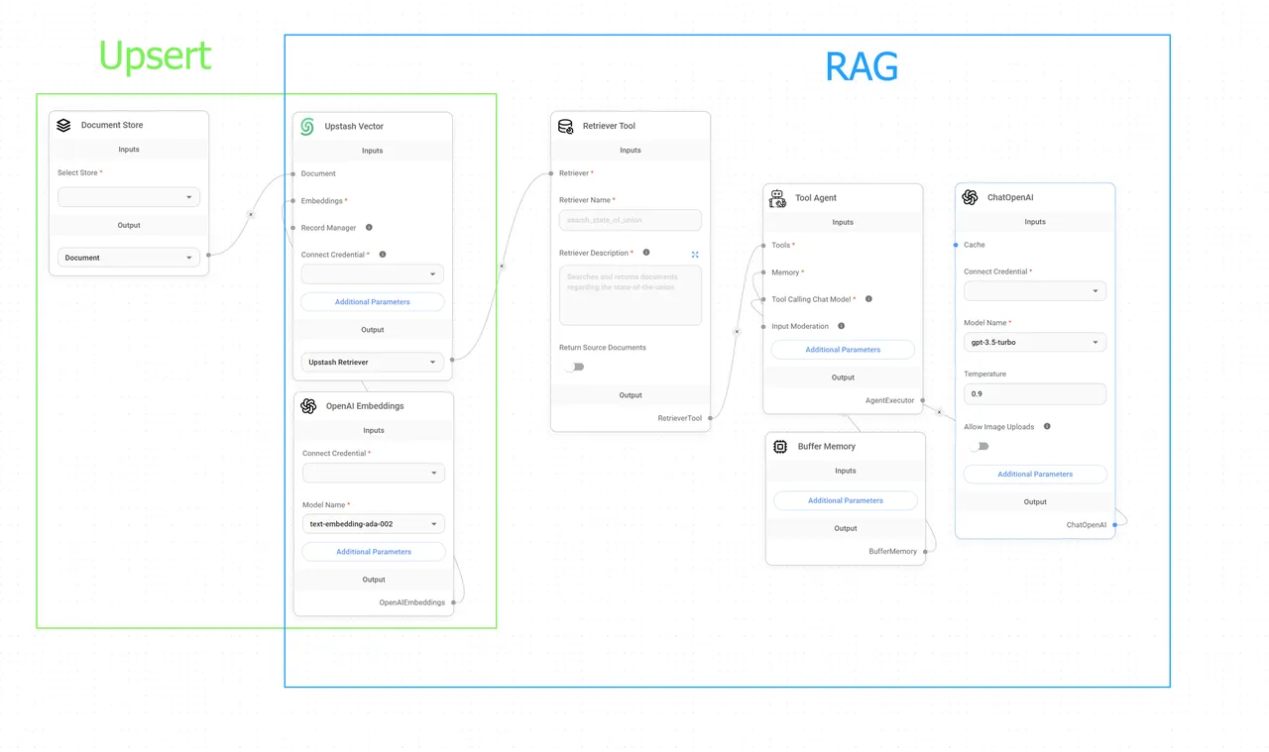1269x752 pixels.
Task: Click the Retriever input handle on Retriever Tool
Action: click(x=551, y=173)
